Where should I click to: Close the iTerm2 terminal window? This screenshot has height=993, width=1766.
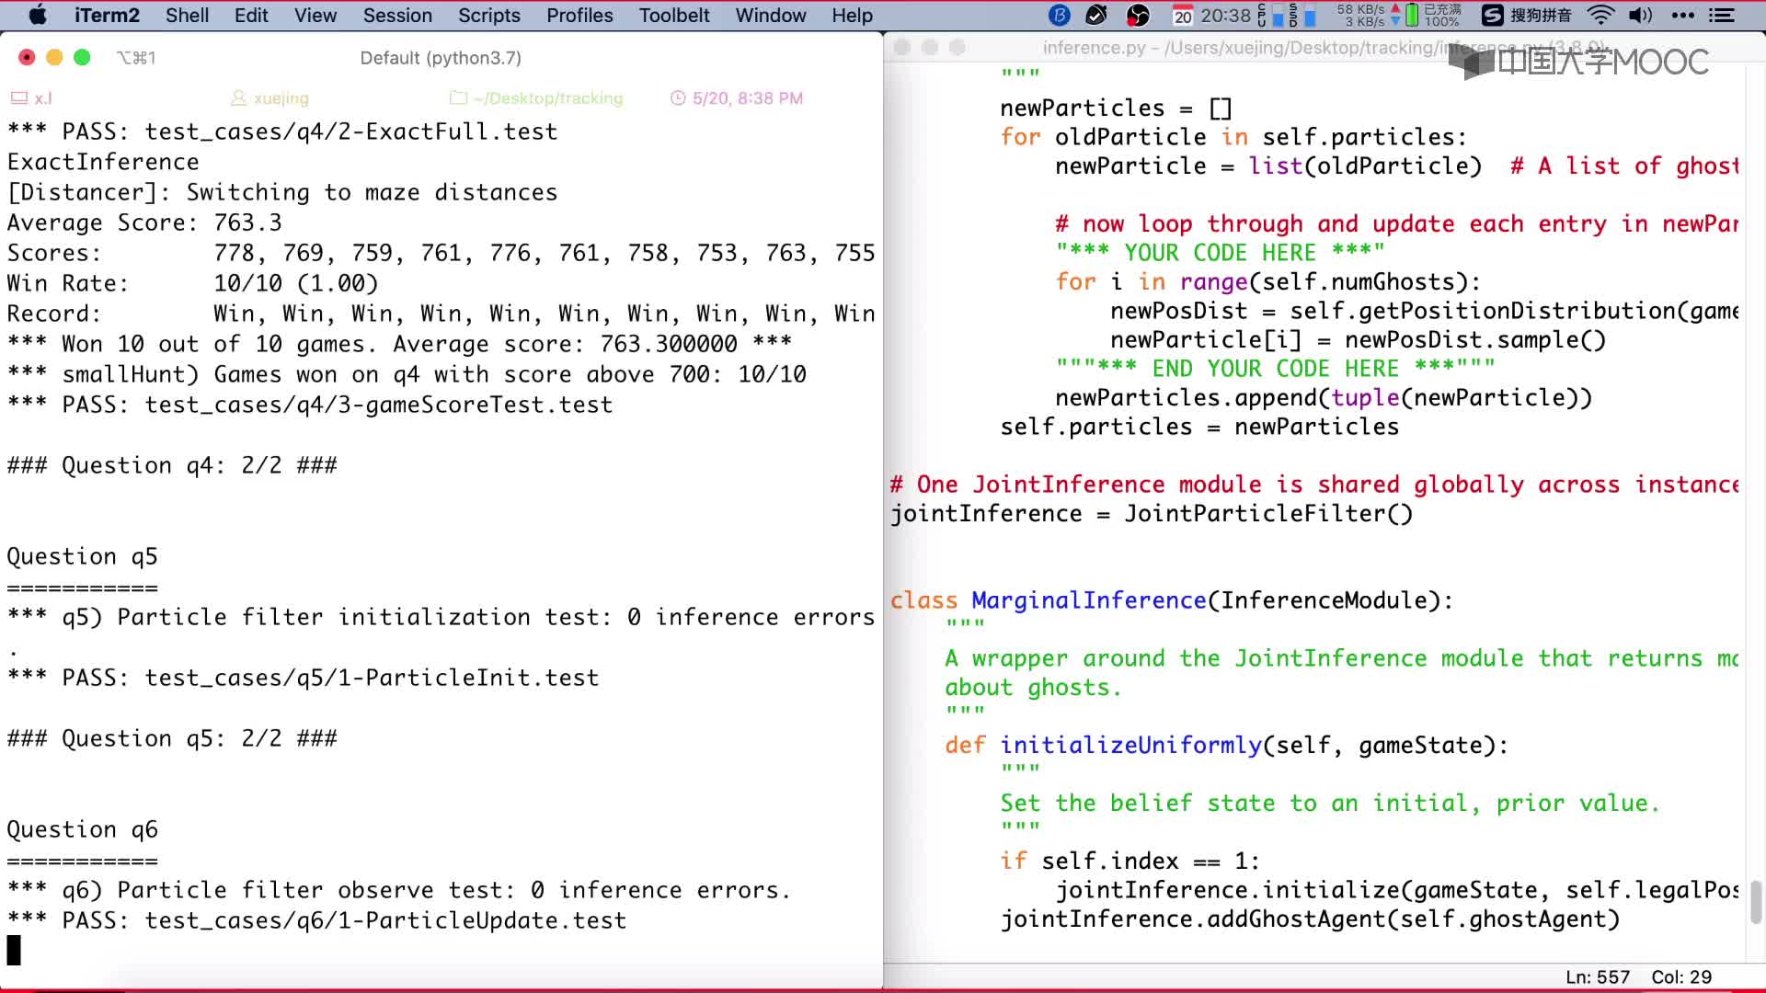click(27, 57)
